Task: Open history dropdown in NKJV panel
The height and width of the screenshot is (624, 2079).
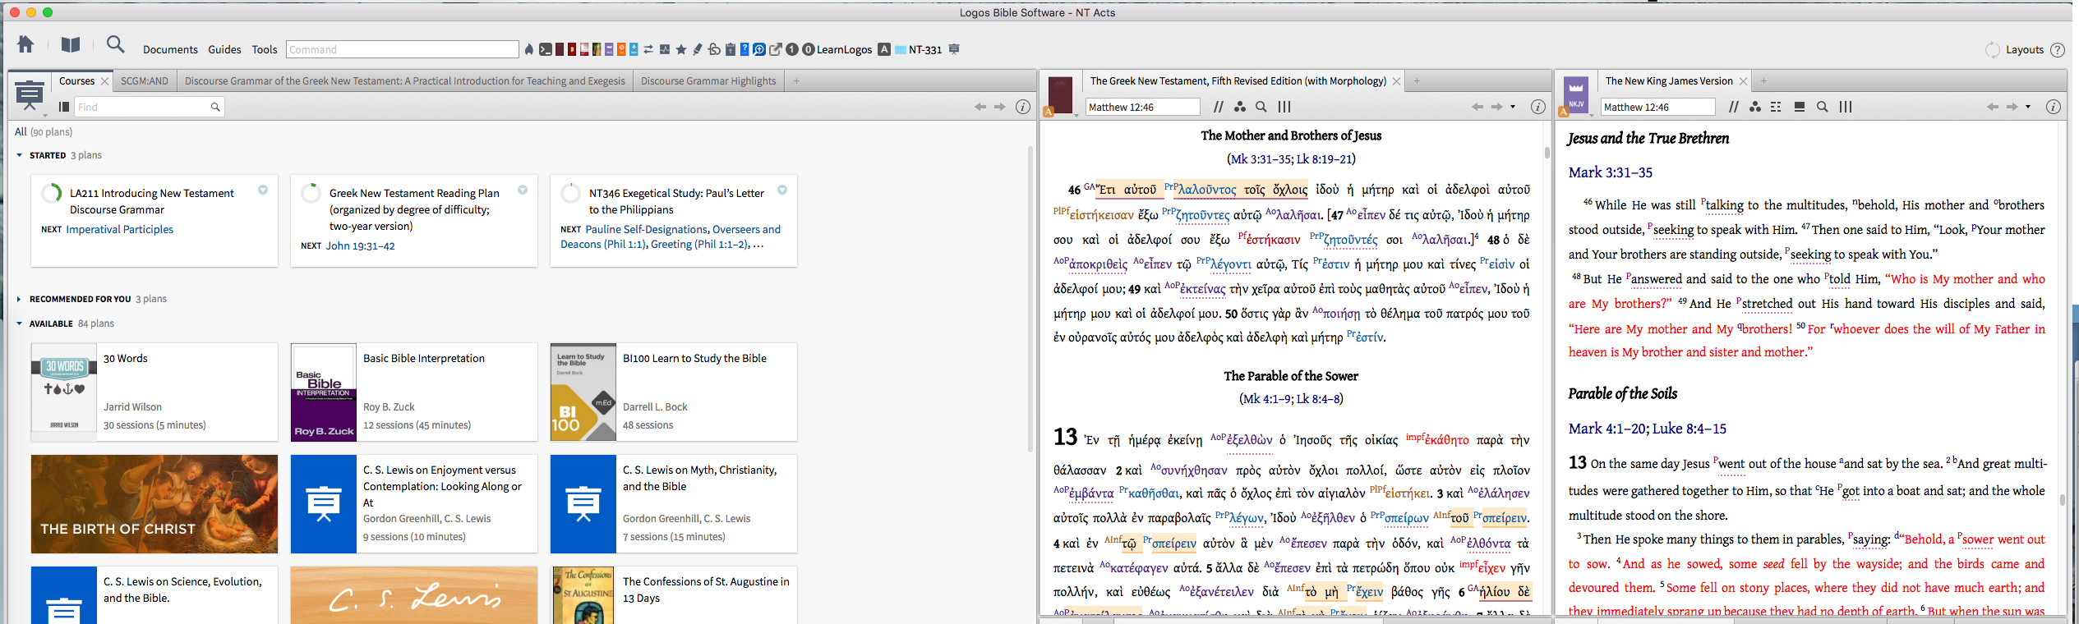Action: tap(2028, 107)
